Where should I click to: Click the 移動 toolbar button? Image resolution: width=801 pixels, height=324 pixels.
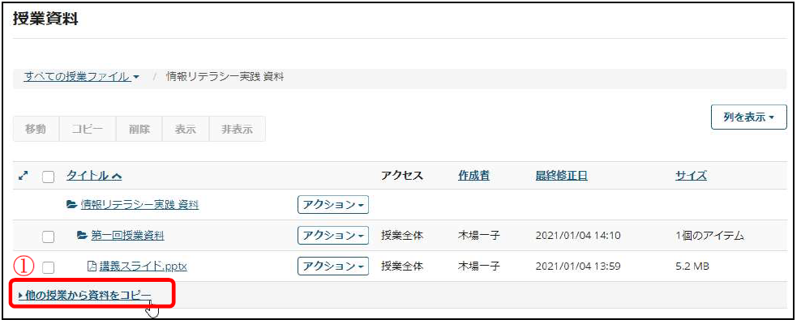point(36,129)
